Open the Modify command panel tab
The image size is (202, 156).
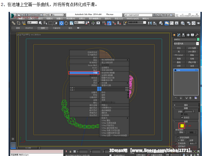179,35
